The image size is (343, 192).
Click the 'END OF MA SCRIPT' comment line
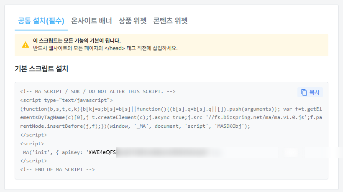[x=57, y=169]
